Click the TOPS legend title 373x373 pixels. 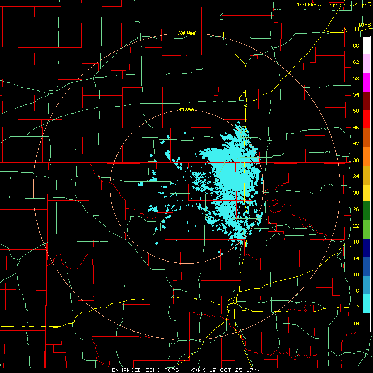pyautogui.click(x=364, y=25)
